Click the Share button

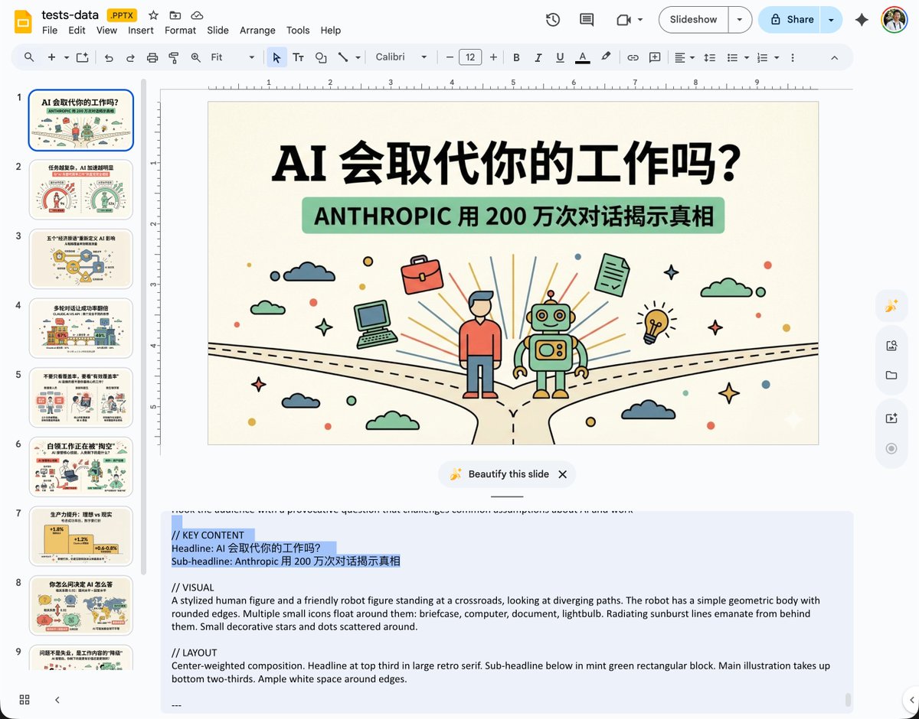(x=791, y=20)
